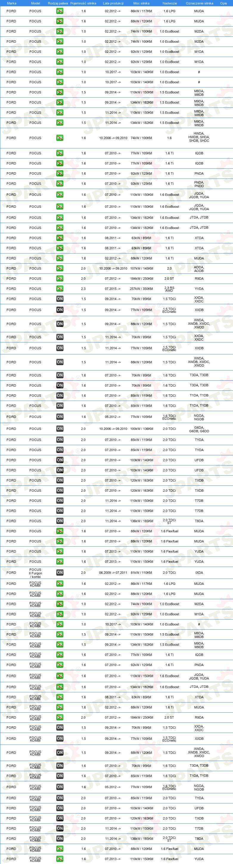Select the 07.2015 -> production years cell
Screen dimensions: 233x864
[x=113, y=289]
